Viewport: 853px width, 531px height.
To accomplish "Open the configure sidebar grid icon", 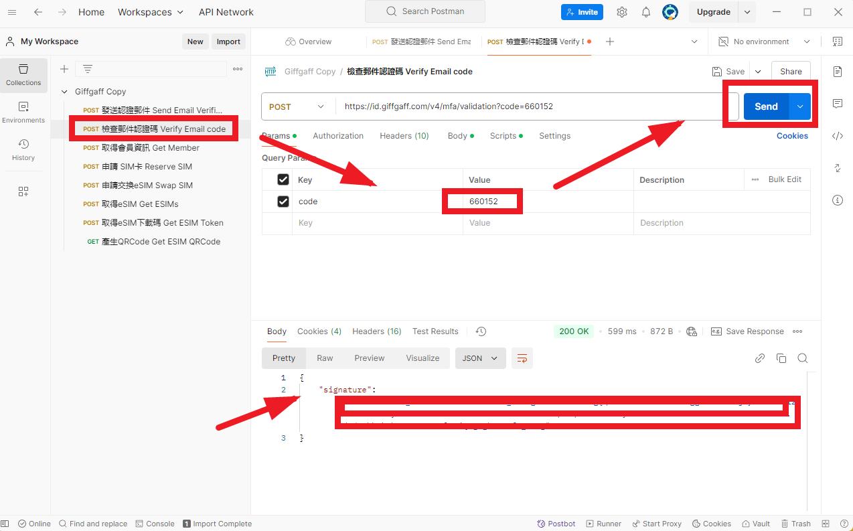I will click(x=23, y=192).
